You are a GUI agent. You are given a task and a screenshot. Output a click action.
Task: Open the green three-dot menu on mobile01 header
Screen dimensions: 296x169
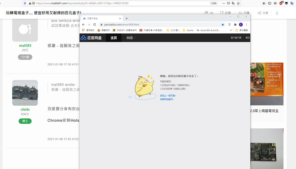[x=277, y=13]
